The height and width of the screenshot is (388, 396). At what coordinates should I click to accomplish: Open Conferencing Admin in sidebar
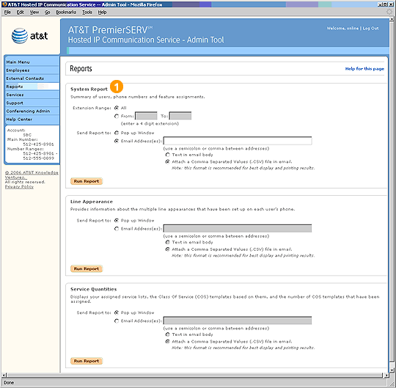pos(32,111)
